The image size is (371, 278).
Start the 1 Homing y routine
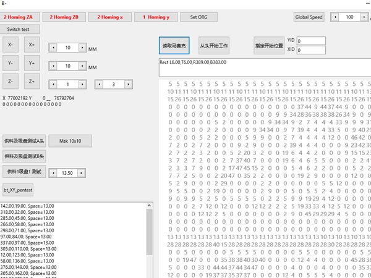156,17
